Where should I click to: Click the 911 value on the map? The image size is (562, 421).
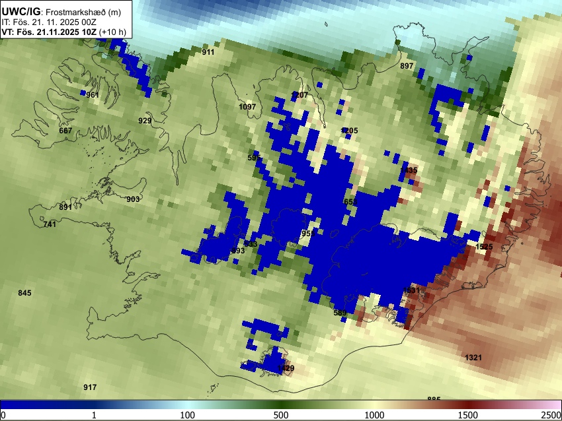208,52
